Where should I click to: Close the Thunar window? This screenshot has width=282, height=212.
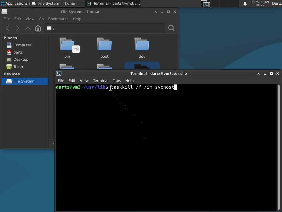[175, 12]
